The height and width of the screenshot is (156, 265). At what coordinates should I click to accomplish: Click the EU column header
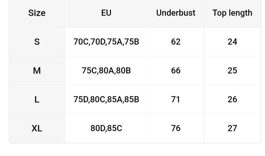106,13
